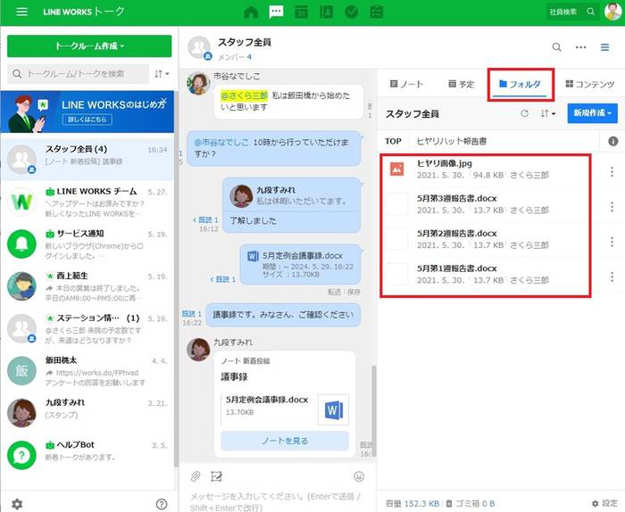Image resolution: width=625 pixels, height=512 pixels.
Task: Open the file 5月第1週報告書.docx
Action: click(x=457, y=268)
